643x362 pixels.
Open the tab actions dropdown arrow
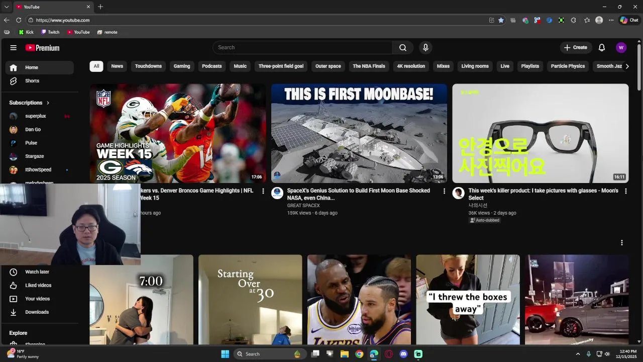coord(7,7)
